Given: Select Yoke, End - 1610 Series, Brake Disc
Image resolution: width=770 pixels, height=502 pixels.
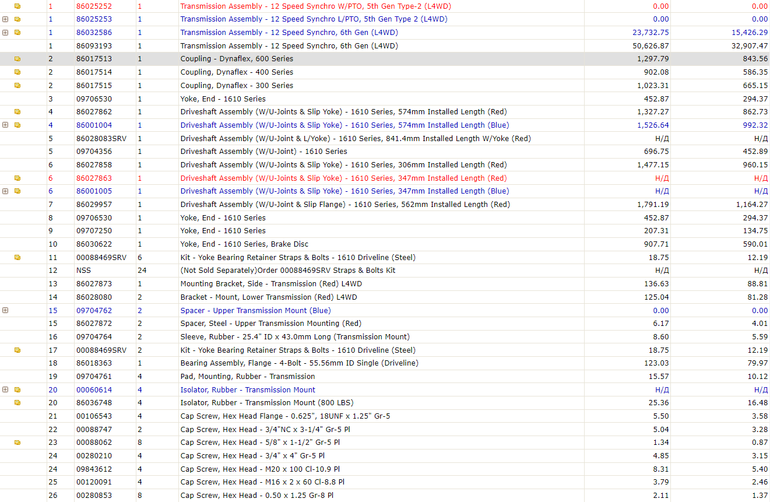Looking at the screenshot, I should pyautogui.click(x=244, y=244).
